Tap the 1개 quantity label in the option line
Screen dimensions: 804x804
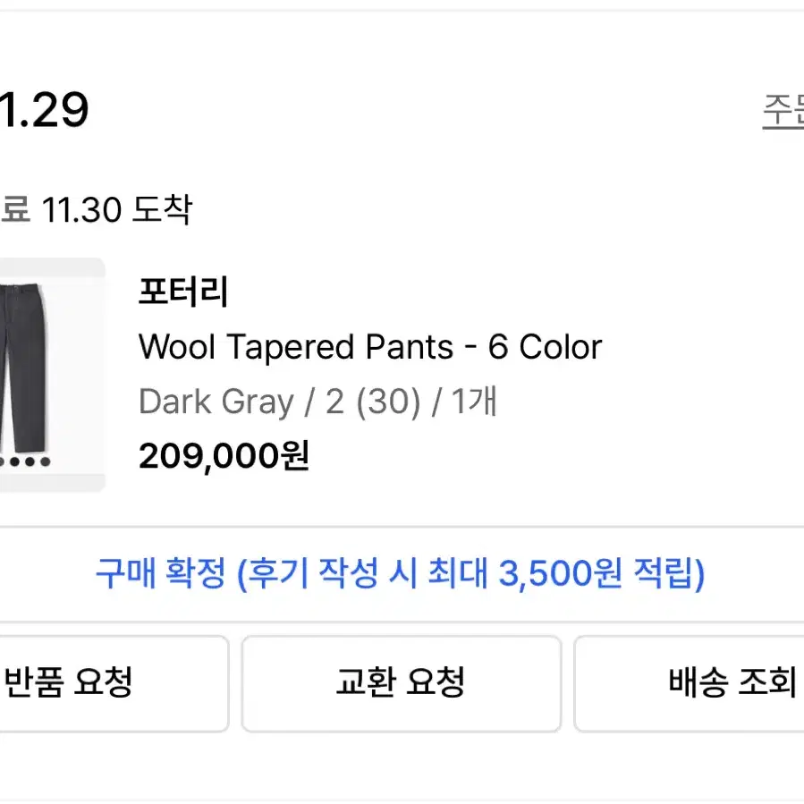point(474,401)
